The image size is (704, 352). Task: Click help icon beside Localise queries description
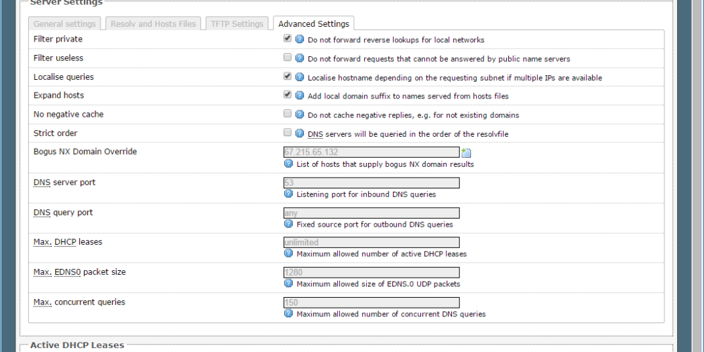pos(300,77)
